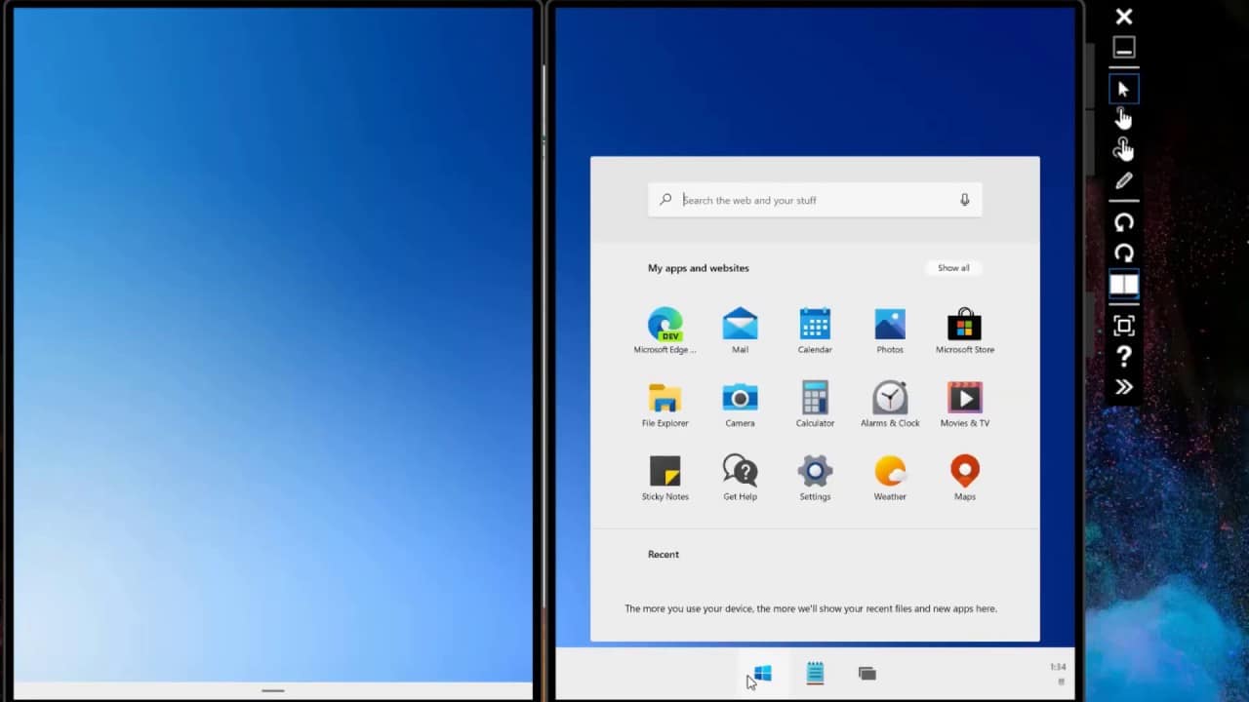Click the recent files hint message
1249x702 pixels.
[x=811, y=608]
